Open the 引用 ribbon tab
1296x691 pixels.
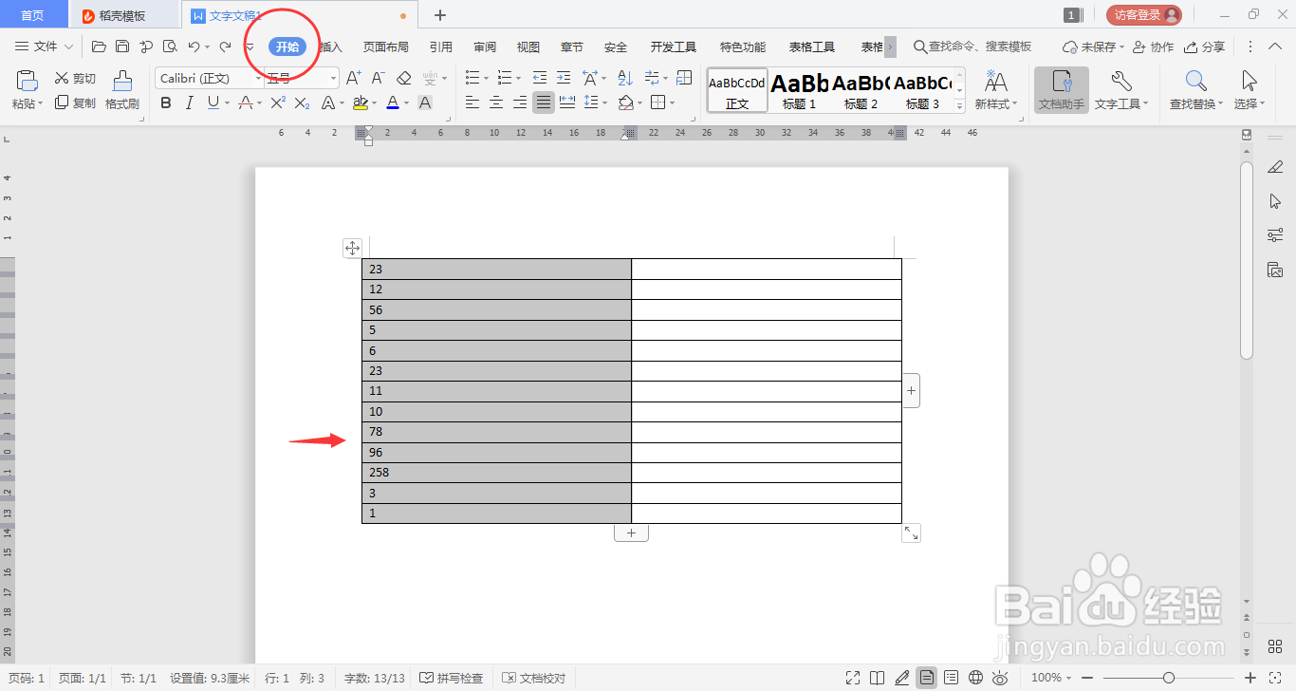point(440,47)
